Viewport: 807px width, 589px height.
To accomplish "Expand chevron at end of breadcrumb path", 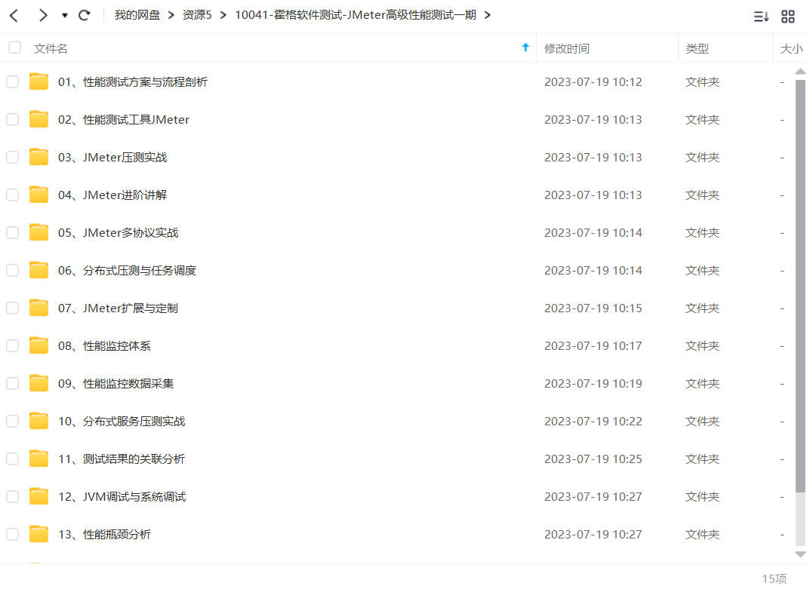I will coord(488,15).
